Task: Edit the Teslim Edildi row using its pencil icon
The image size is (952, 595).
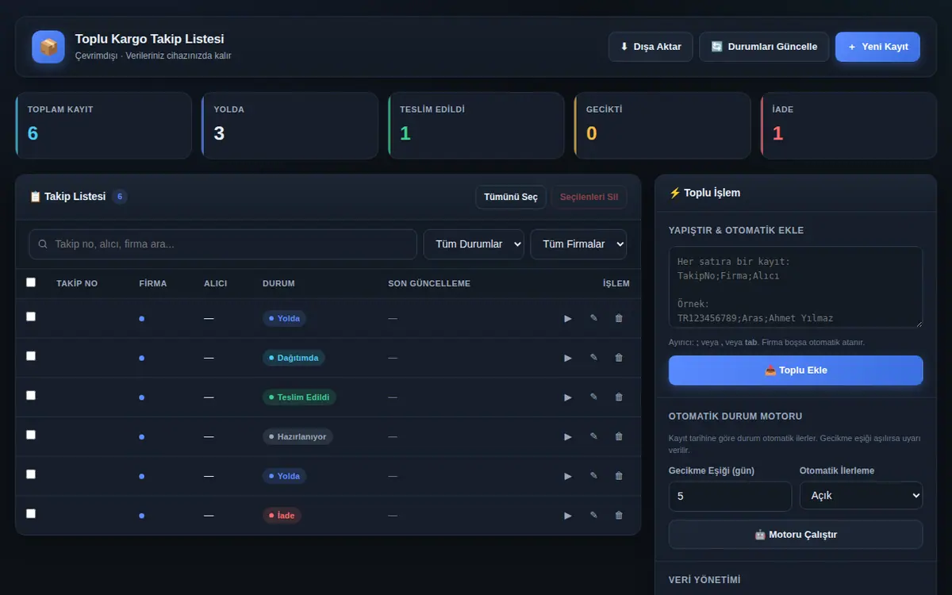Action: click(593, 397)
